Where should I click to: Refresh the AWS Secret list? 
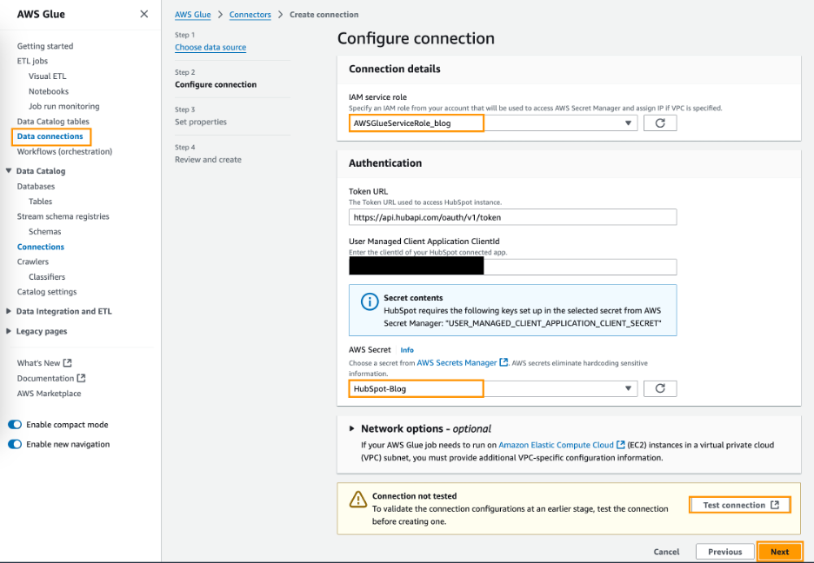pyautogui.click(x=660, y=388)
